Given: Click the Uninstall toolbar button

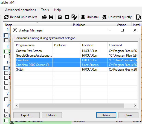Looking at the screenshot, I should pos(90,17).
